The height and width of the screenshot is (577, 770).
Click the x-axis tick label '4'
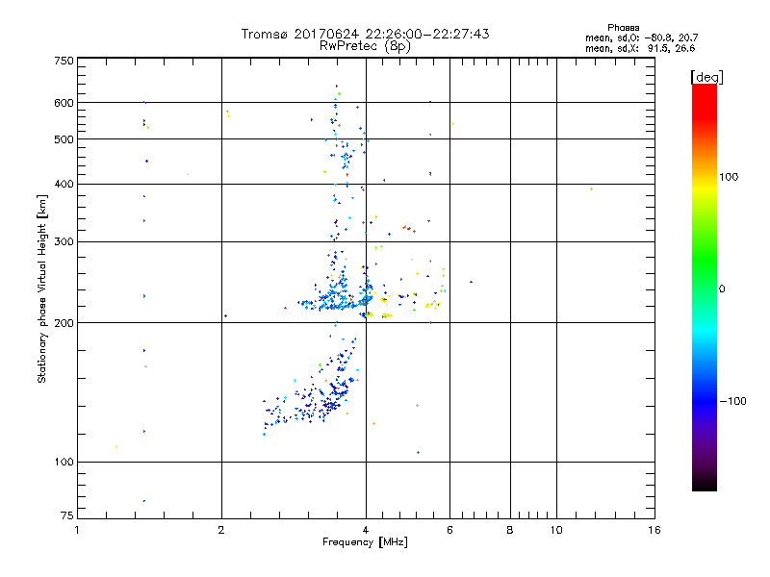366,530
